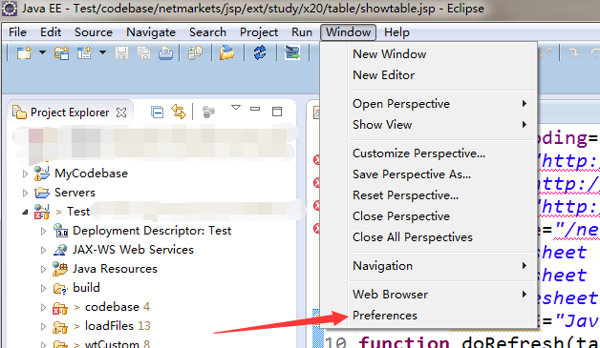
Task: Select Deployment Descriptor: Test item
Action: (152, 231)
